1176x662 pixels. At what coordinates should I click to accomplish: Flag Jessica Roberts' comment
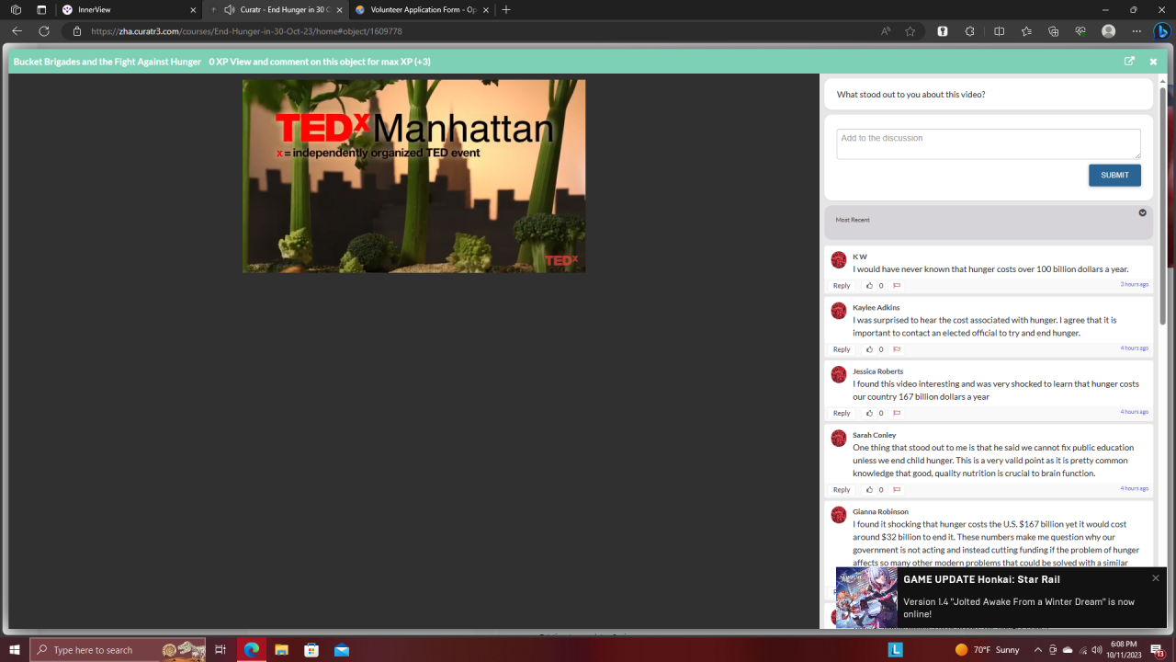897,414
